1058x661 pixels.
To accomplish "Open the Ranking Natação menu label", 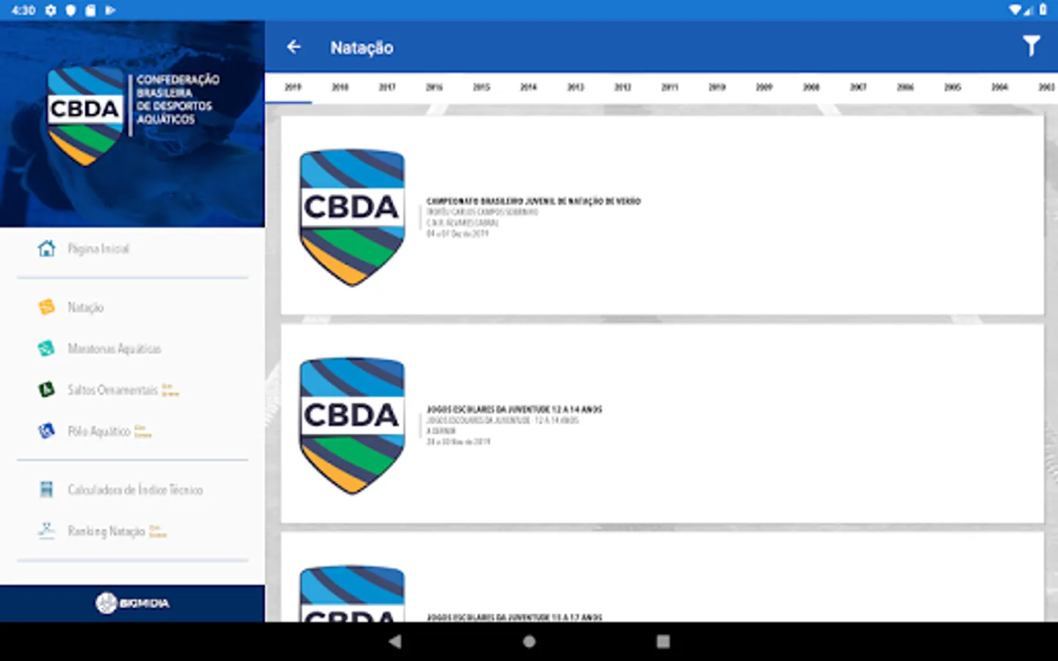I will (x=106, y=531).
